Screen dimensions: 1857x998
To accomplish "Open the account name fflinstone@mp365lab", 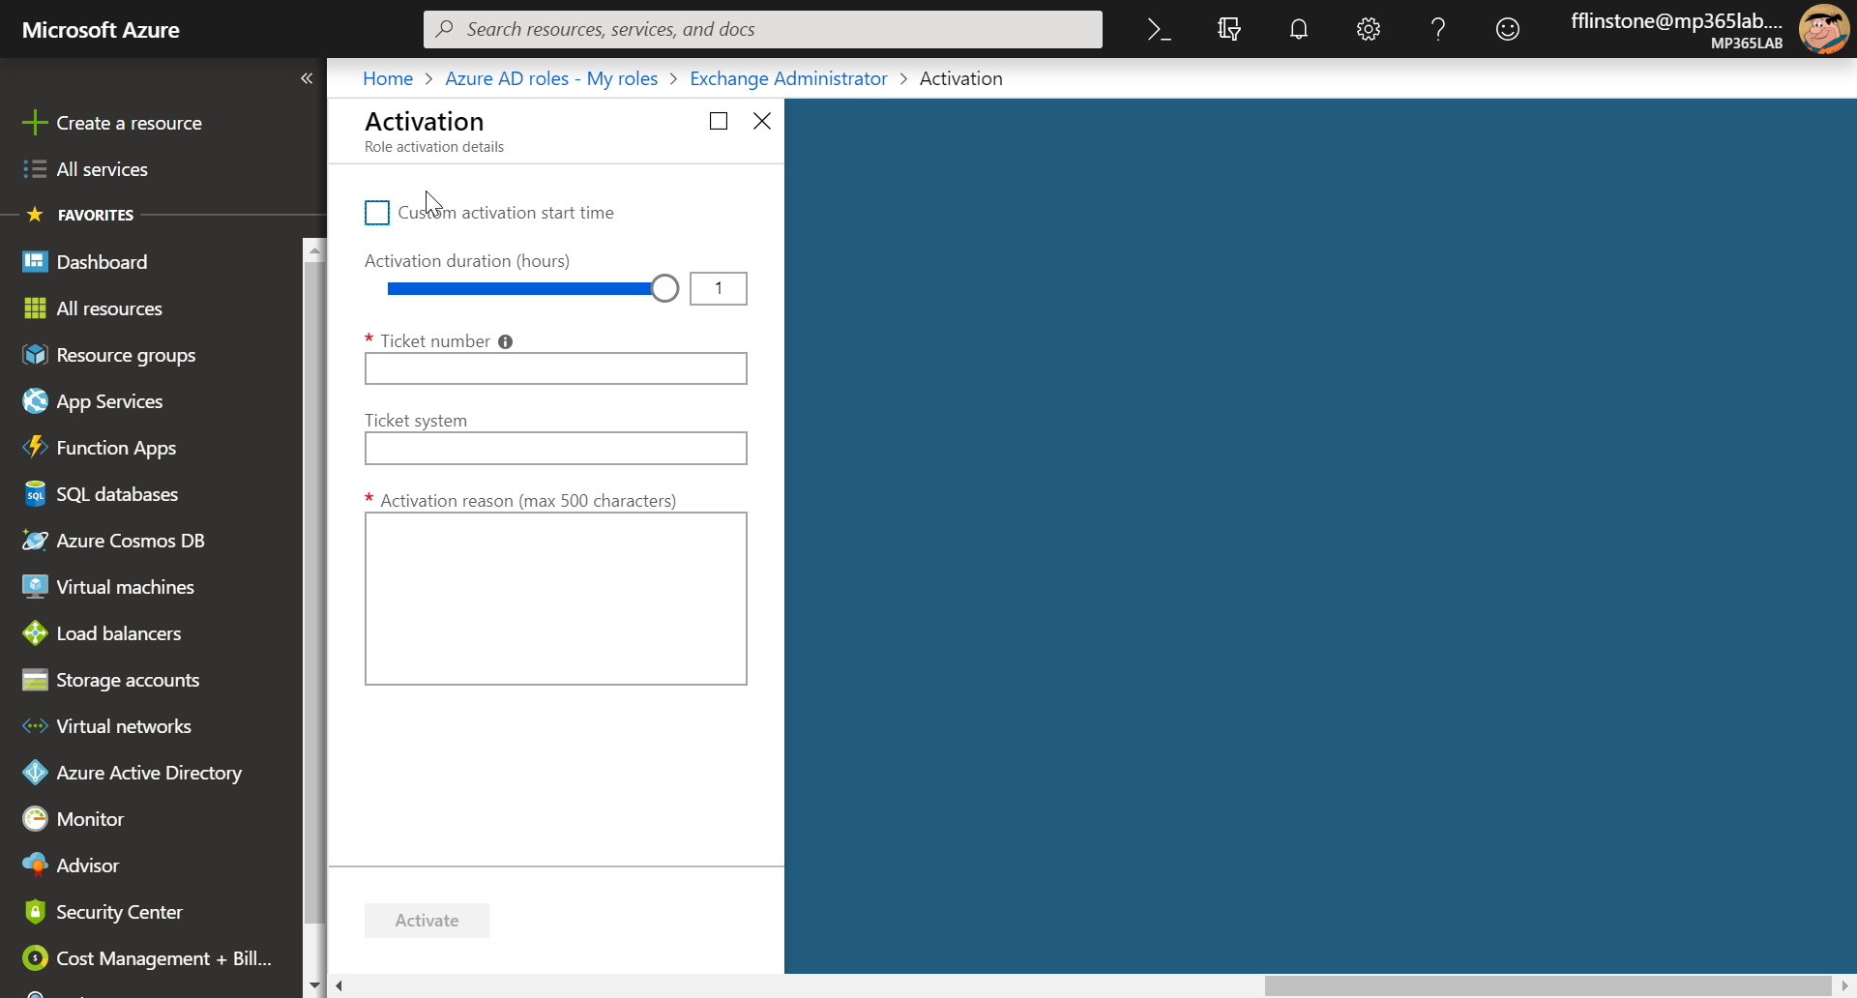I will 1676,21.
